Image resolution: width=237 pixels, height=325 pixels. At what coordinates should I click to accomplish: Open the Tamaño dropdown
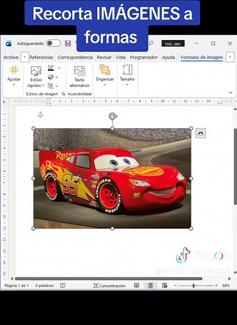coord(127,76)
